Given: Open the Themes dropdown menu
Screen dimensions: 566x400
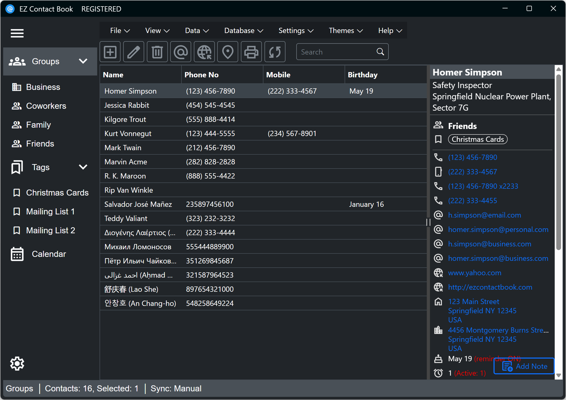Looking at the screenshot, I should tap(346, 31).
